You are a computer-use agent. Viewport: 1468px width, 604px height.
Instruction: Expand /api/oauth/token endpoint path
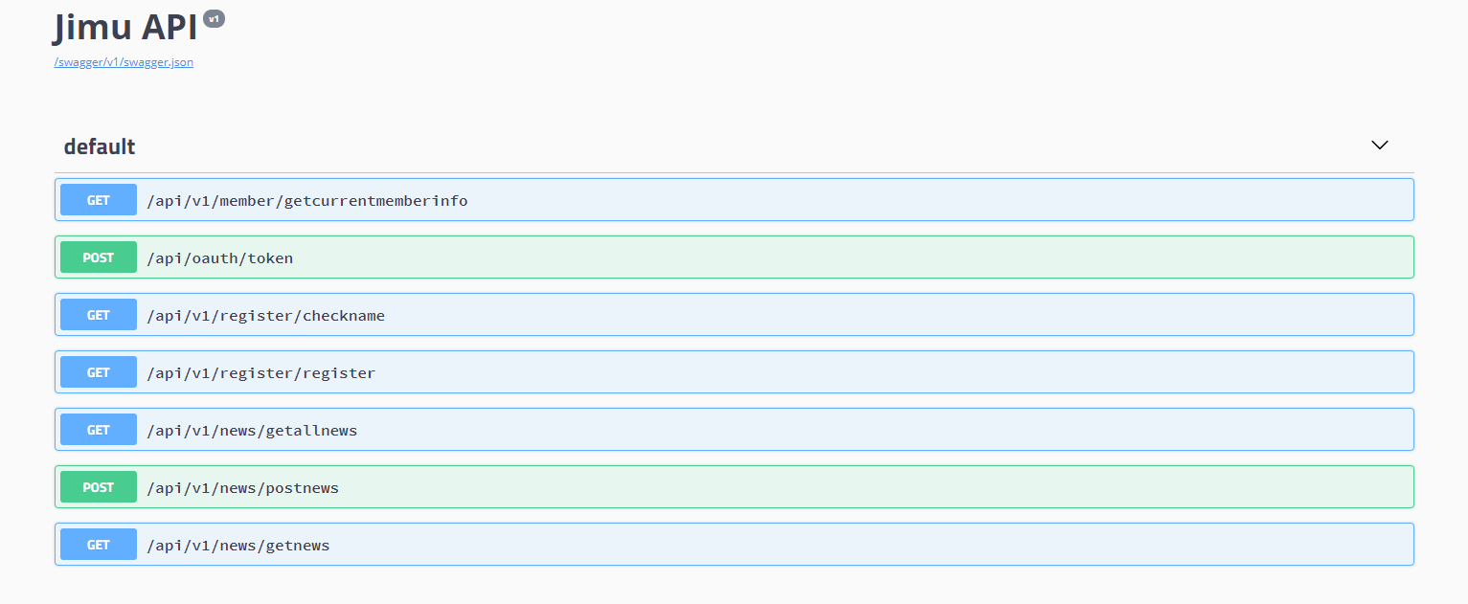pyautogui.click(x=220, y=258)
